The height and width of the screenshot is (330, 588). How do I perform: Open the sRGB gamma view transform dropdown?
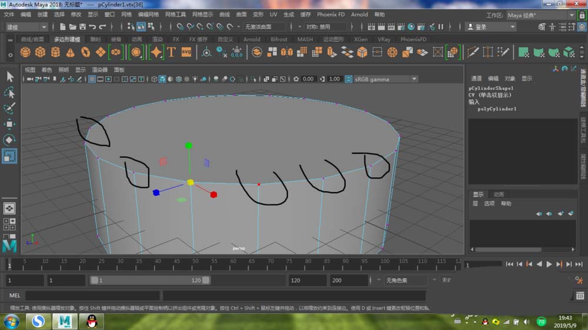[386, 79]
